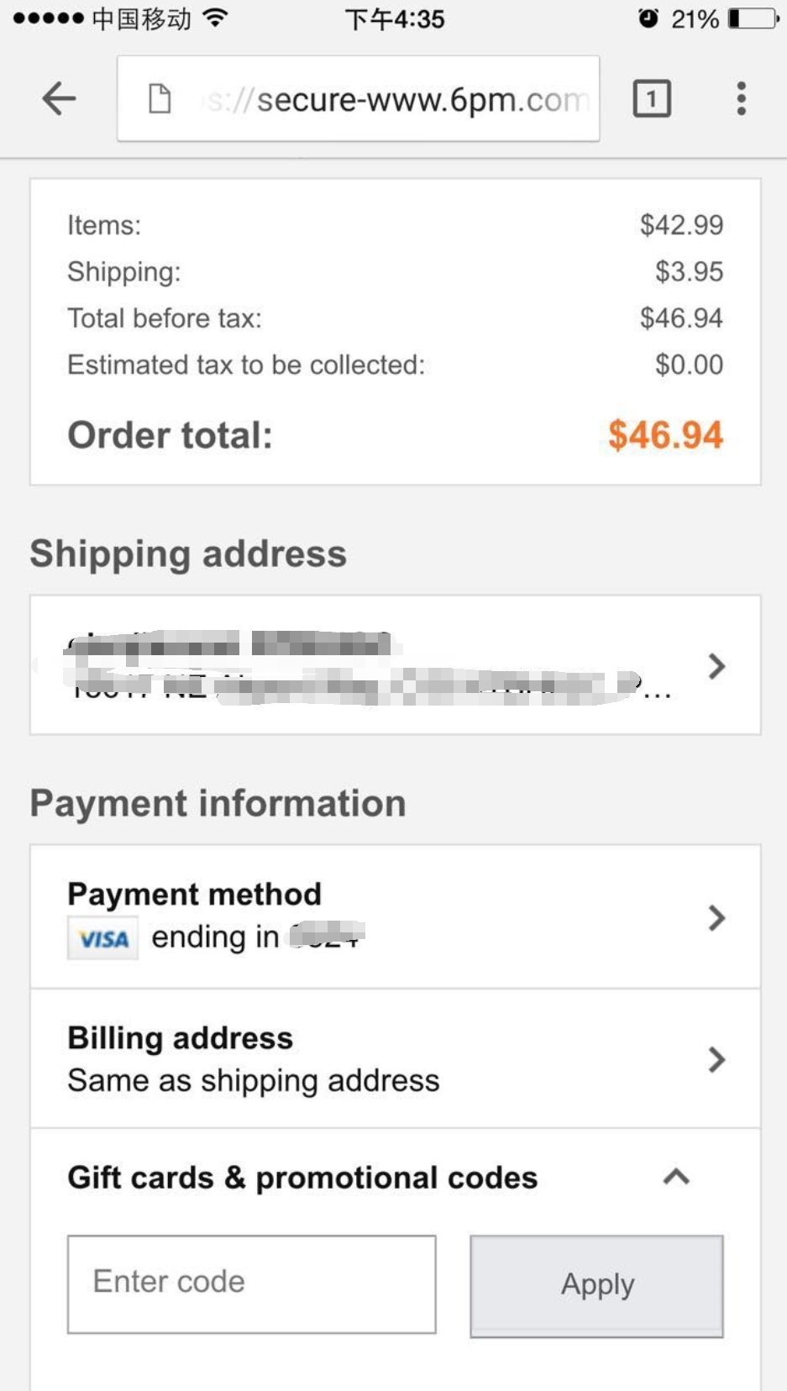Image resolution: width=787 pixels, height=1391 pixels.
Task: Tap the secure-www.6pm.com address bar
Action: coord(395,99)
